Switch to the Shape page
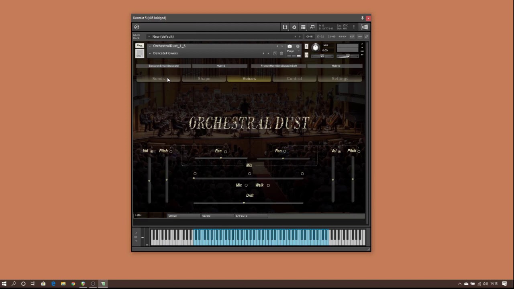The height and width of the screenshot is (289, 514). 204,79
